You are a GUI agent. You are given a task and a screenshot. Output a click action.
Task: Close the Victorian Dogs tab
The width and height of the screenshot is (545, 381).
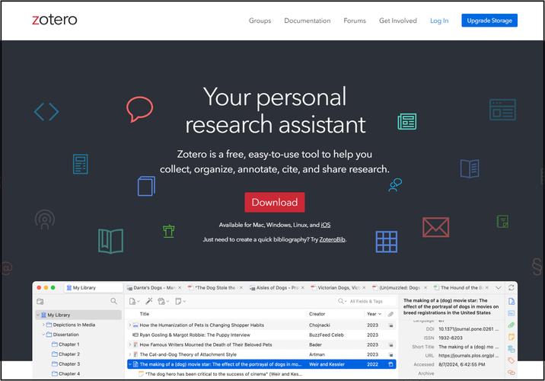(364, 288)
